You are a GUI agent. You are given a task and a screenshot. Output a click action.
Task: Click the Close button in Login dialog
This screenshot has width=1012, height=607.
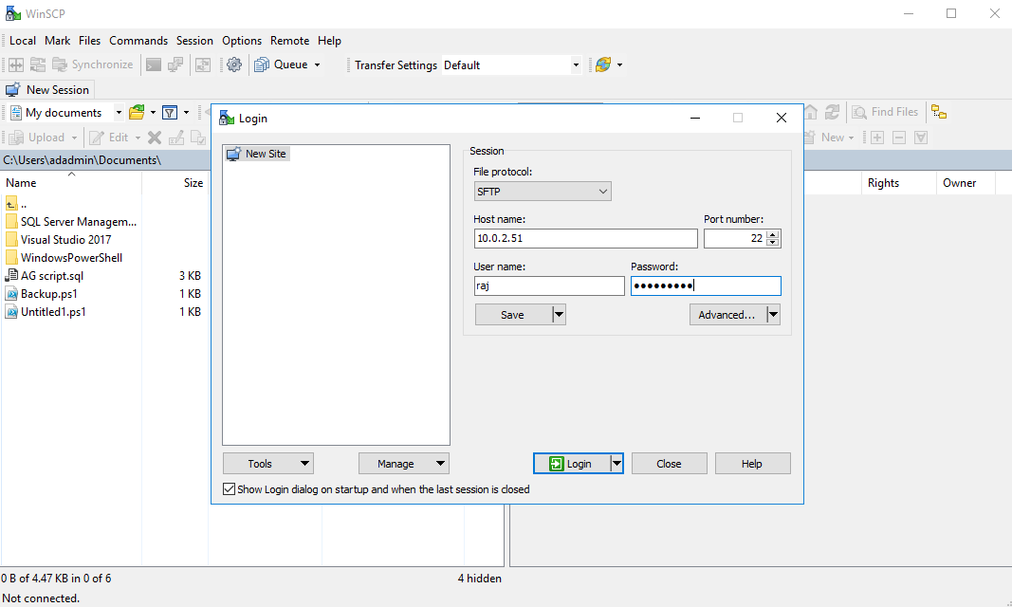click(x=670, y=463)
